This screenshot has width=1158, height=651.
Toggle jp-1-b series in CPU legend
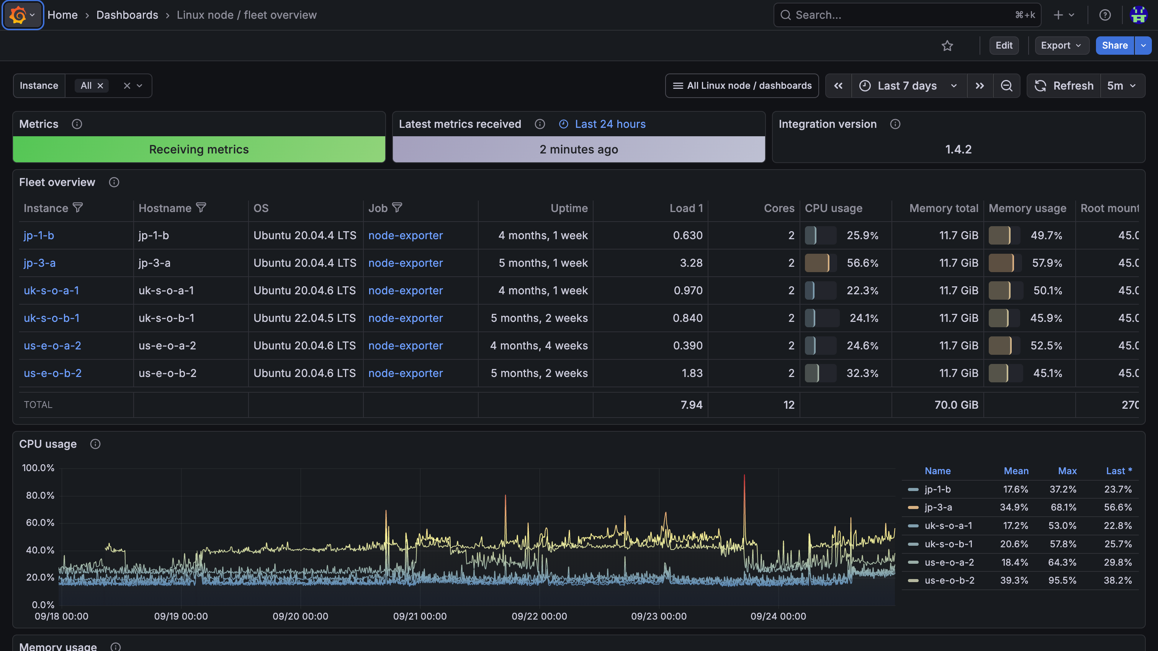coord(937,489)
